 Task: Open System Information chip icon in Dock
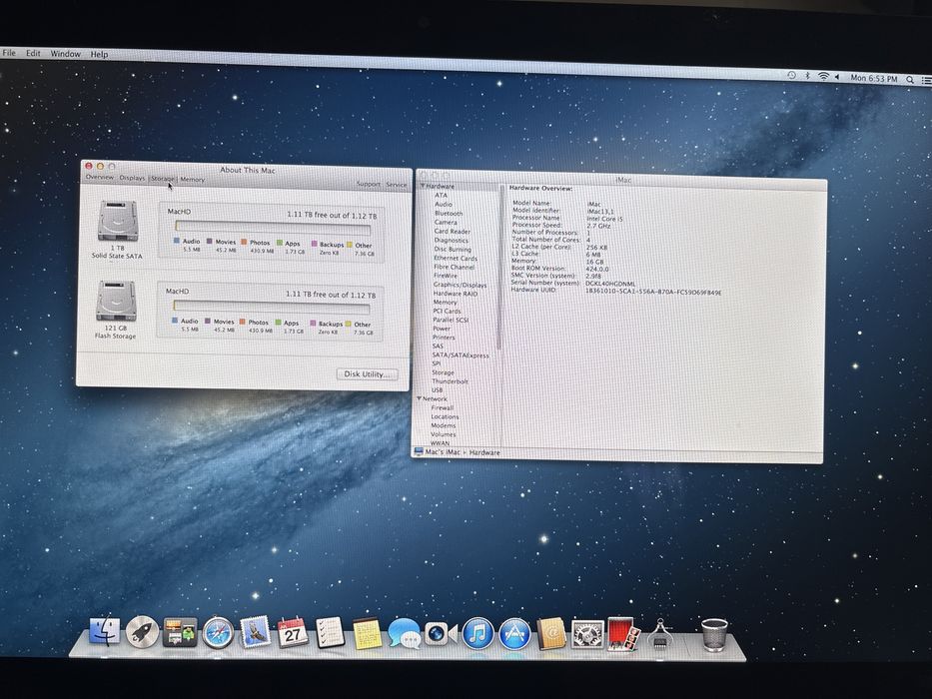point(659,634)
